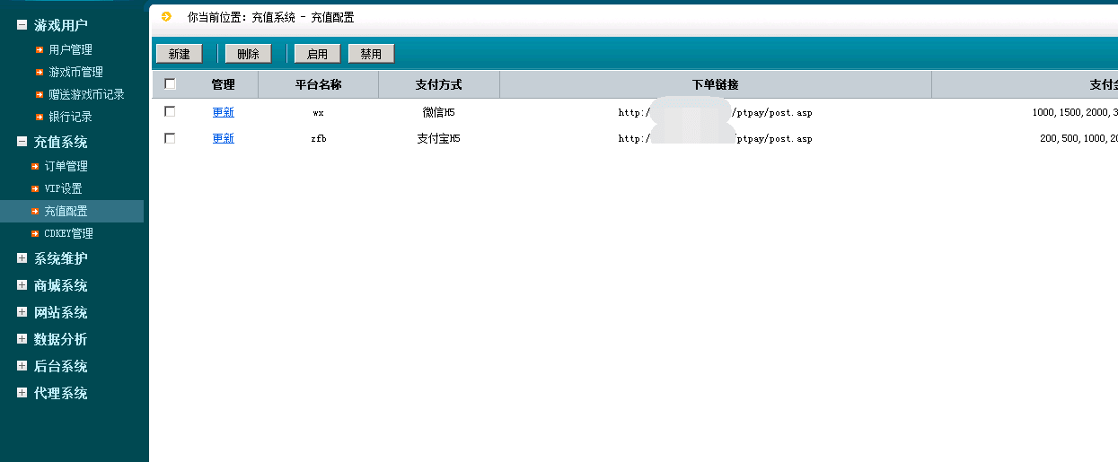Viewport: 1118px width, 462px height.
Task: Expand the 数据分析 section
Action: click(x=22, y=339)
